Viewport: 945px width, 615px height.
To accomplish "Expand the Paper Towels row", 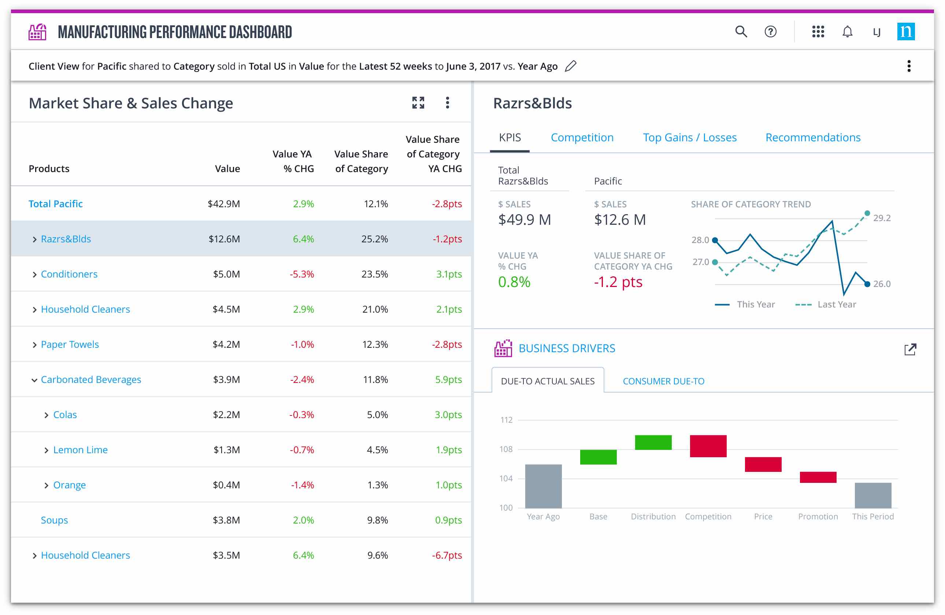I will pos(34,345).
